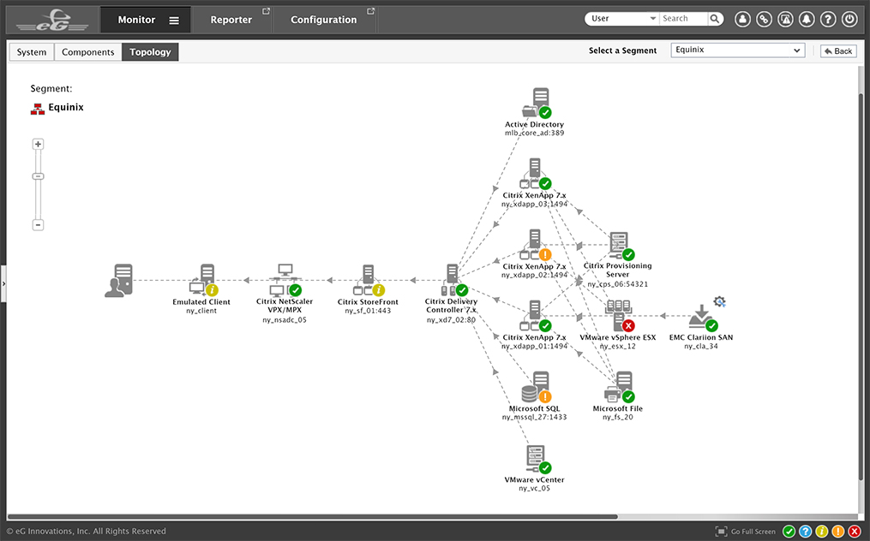Open the Citrix Provisioning Server node
Viewport: 870px width, 541px height.
click(621, 247)
